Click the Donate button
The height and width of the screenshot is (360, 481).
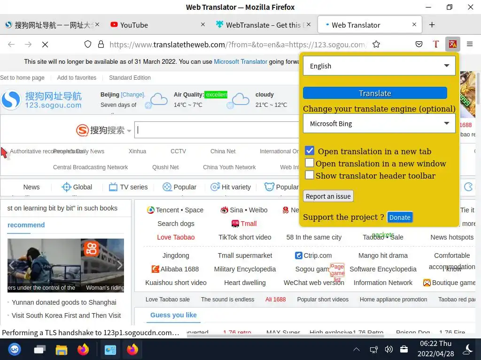click(400, 217)
